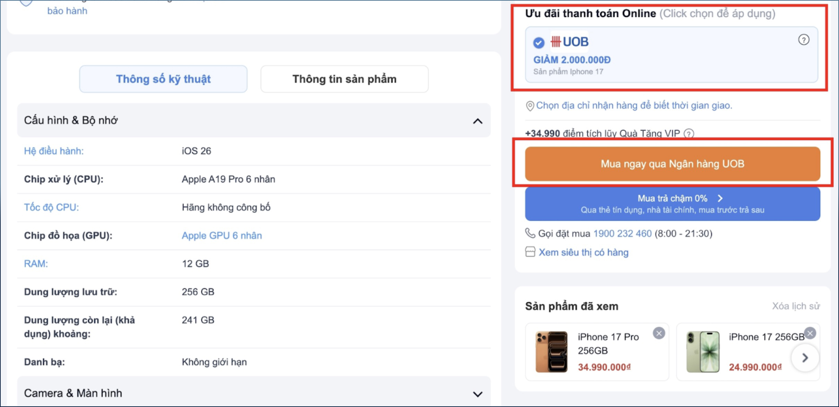Remove iPhone 17 Pro 256GB from viewed products

click(659, 333)
